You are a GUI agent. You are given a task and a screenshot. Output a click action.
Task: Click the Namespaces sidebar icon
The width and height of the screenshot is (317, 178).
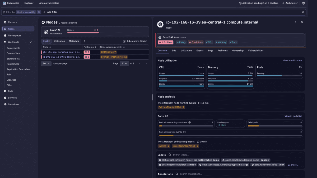click(x=5, y=35)
